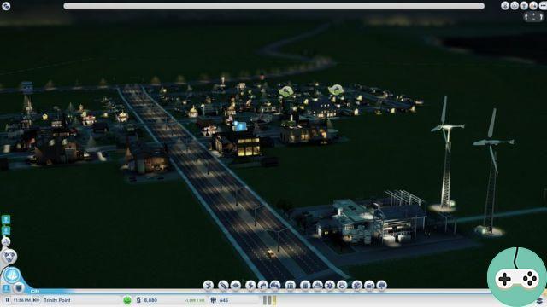547x307 pixels.
Task: Click the long white bar at top
Action: [274, 6]
